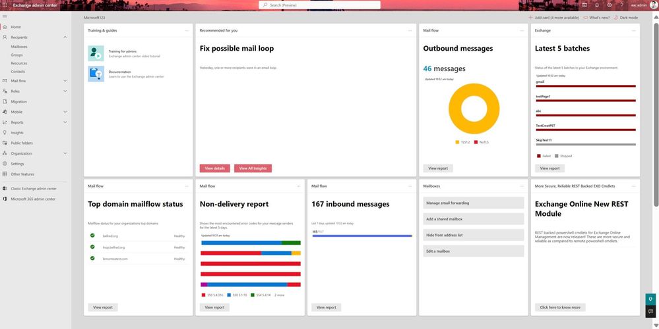Image resolution: width=659 pixels, height=329 pixels.
Task: Open more options on Recommended for you card
Action: tap(410, 30)
